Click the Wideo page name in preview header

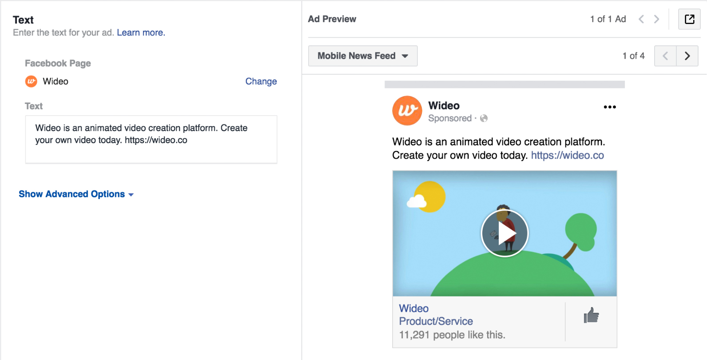pyautogui.click(x=444, y=105)
